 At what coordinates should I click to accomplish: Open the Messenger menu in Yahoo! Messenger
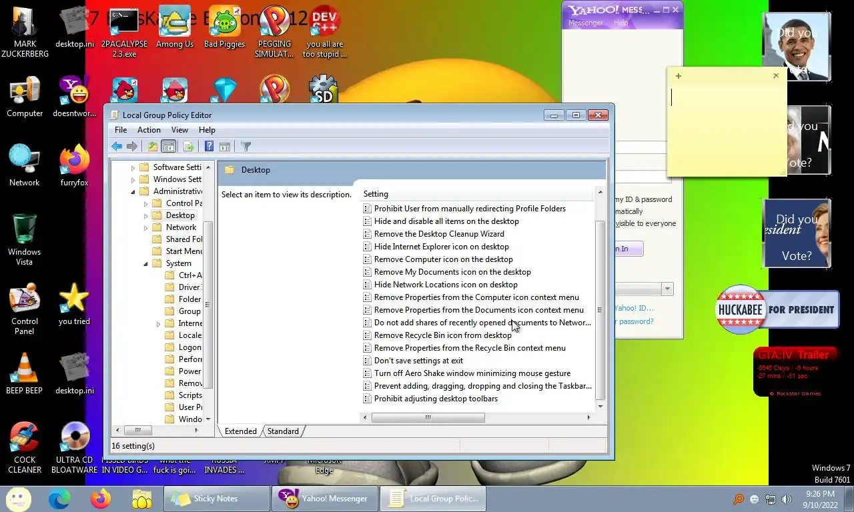585,23
